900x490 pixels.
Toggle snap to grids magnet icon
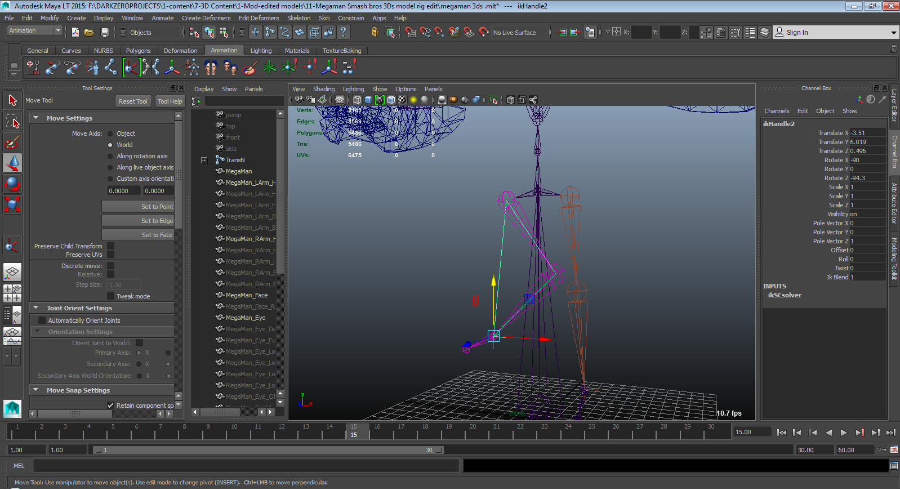click(x=411, y=32)
